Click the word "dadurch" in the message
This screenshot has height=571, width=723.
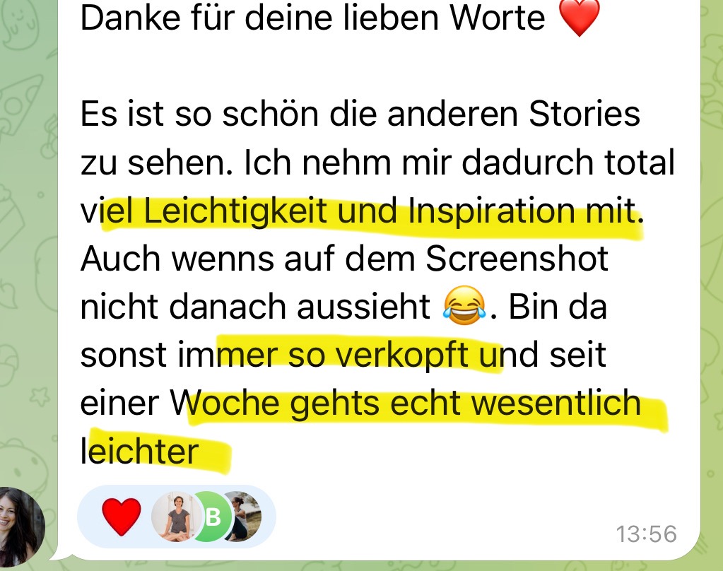click(527, 163)
